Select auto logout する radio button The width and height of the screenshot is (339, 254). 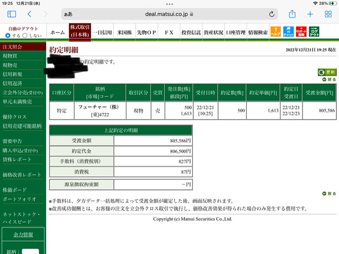pyautogui.click(x=8, y=35)
